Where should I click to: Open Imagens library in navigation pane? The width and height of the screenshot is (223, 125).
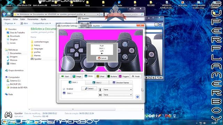pyautogui.click(x=12, y=57)
